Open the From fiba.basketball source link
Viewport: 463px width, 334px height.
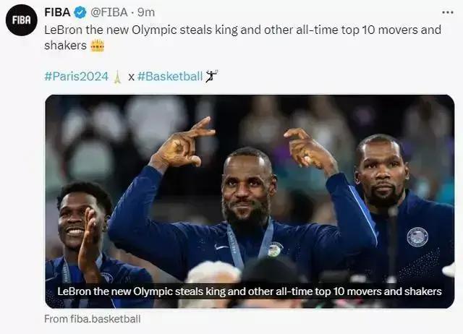[93, 318]
